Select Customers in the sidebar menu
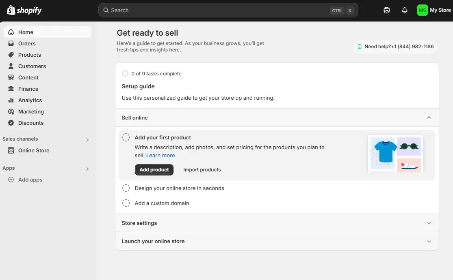This screenshot has width=453, height=280. coord(31,66)
